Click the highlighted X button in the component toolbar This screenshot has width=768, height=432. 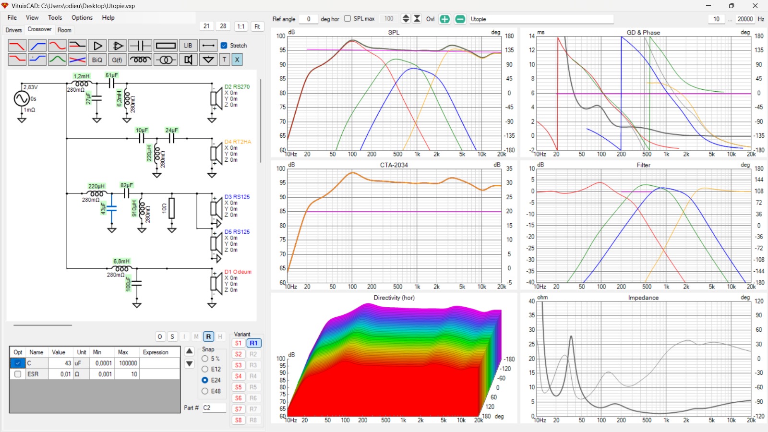[x=237, y=60]
